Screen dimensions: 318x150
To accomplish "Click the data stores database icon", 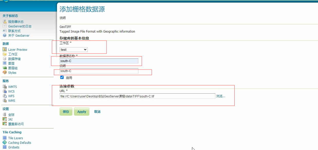I will (5, 59).
